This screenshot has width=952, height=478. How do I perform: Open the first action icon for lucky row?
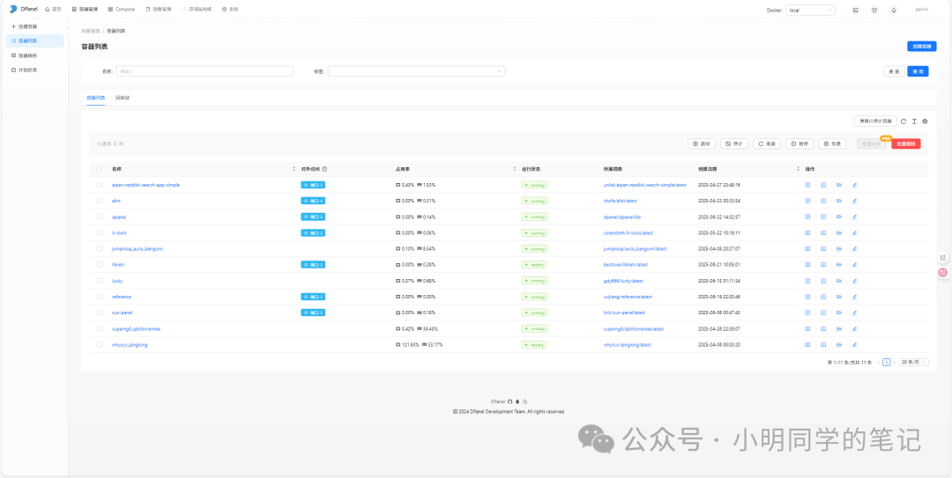click(x=807, y=281)
